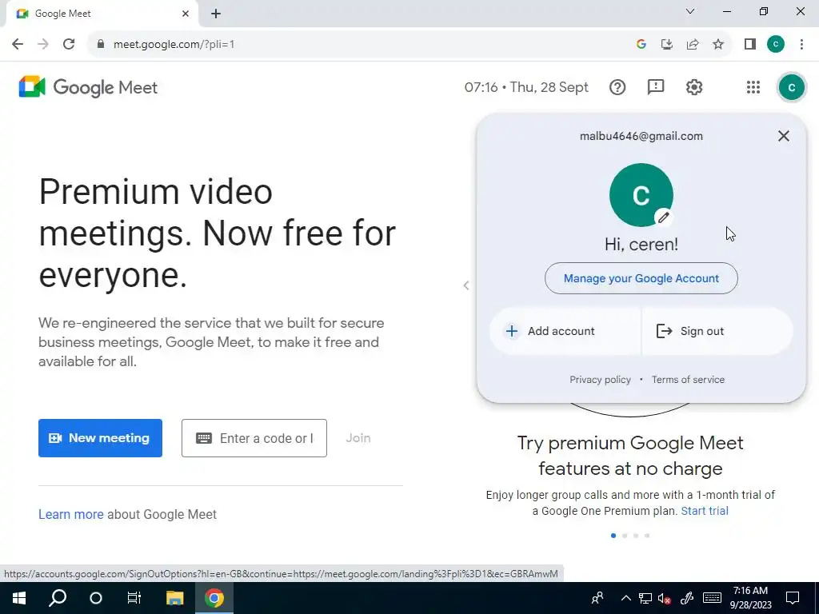
Task: Go forward in browser history
Action: tap(43, 45)
